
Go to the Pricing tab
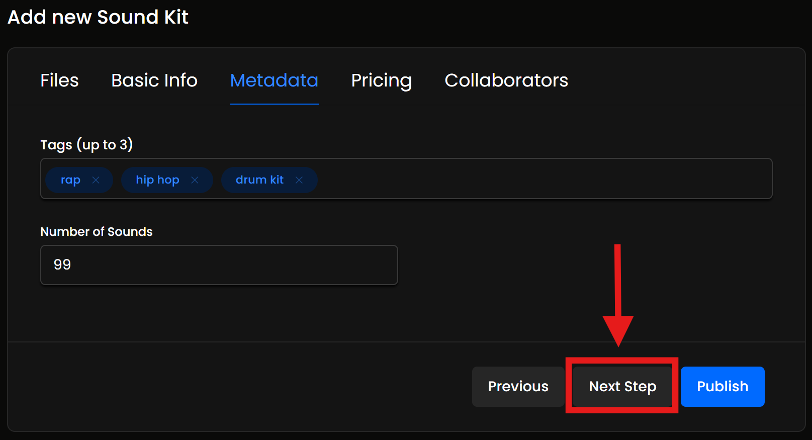[x=381, y=80]
